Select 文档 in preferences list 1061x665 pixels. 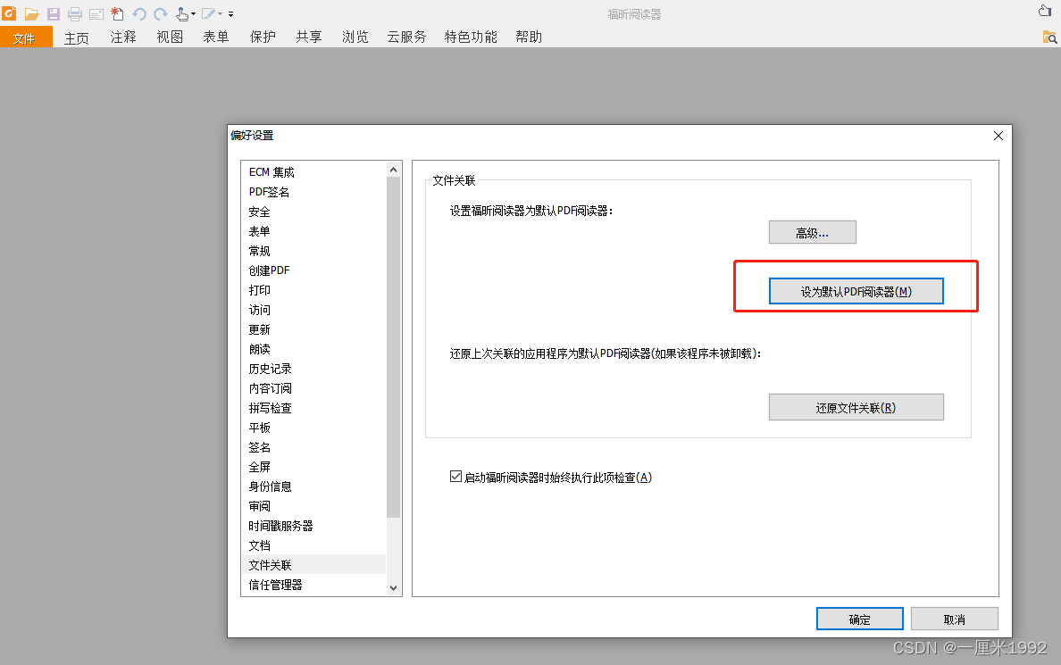coord(313,545)
